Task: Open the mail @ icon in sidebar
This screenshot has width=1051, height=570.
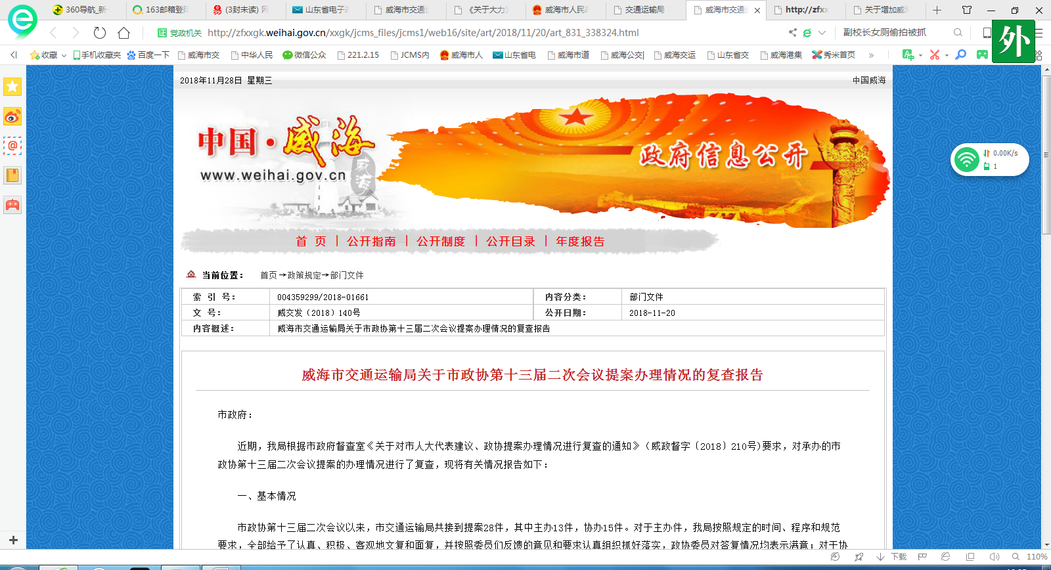Action: coord(12,146)
